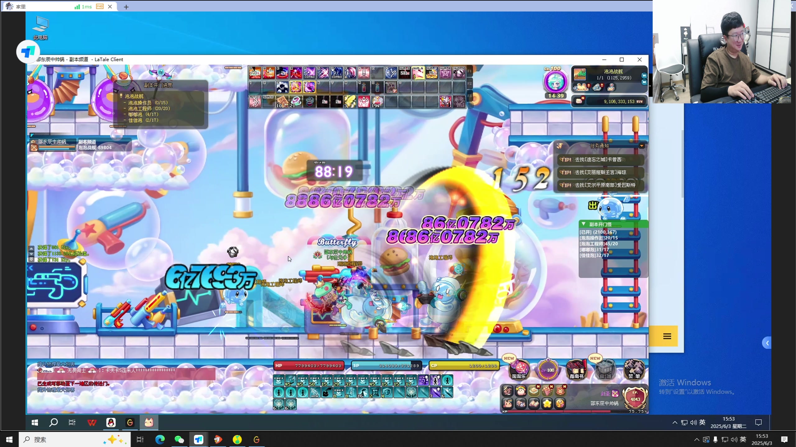The width and height of the screenshot is (796, 447).
Task: Click the circular blue ToDesk floating icon
Action: click(x=28, y=52)
